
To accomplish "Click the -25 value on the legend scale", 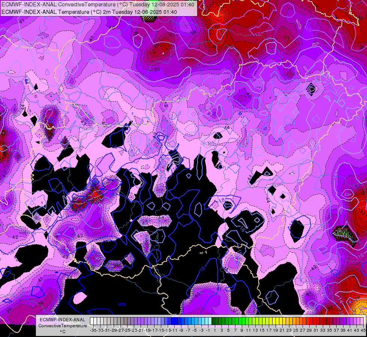I will [127, 330].
